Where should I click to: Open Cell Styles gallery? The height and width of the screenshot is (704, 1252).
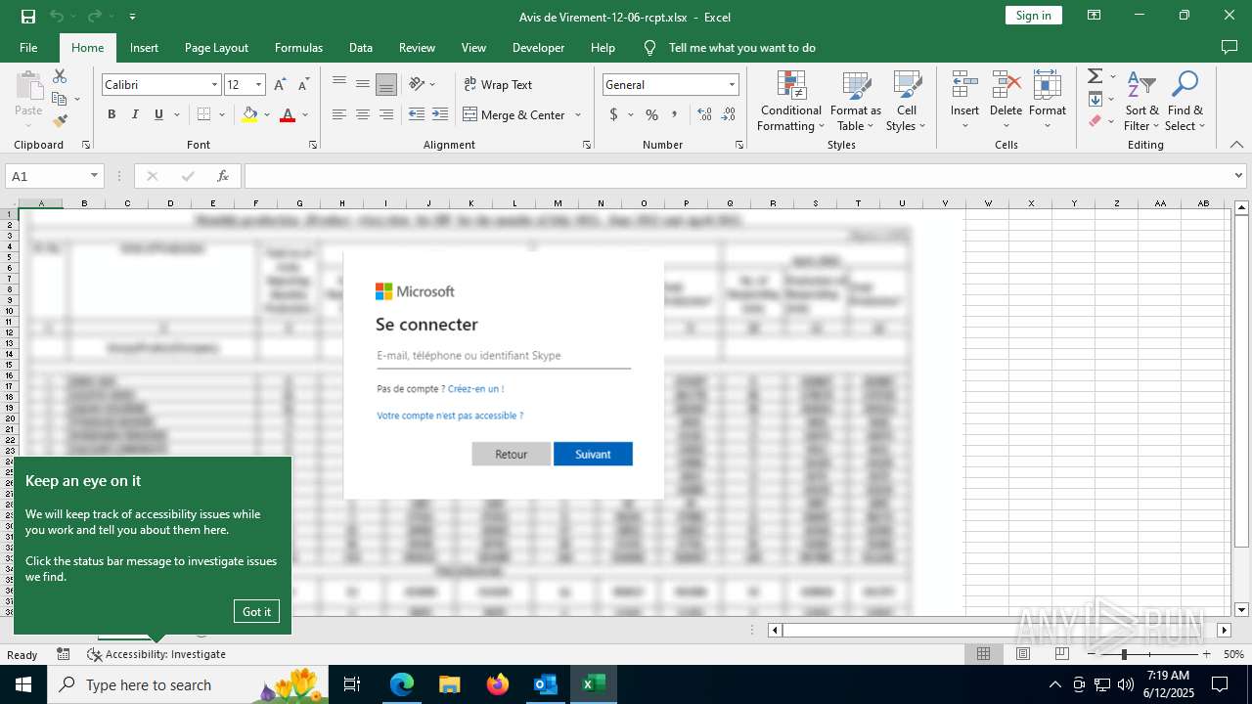[907, 101]
